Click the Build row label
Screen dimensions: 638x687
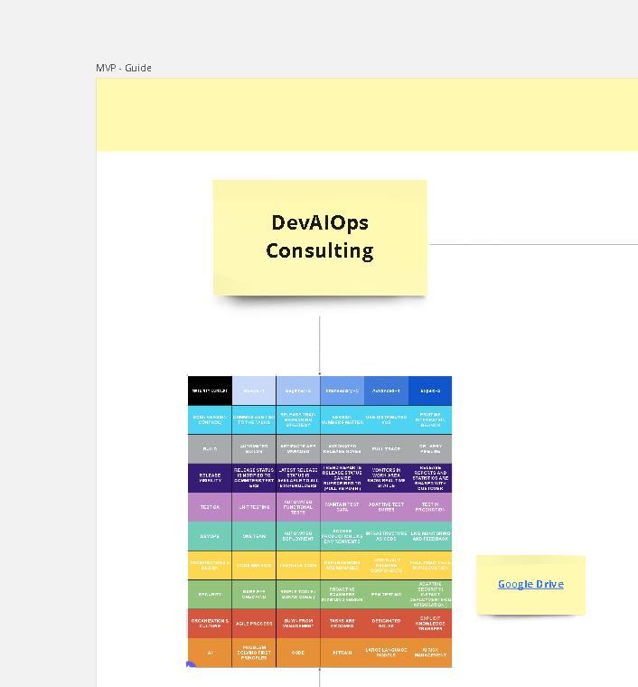[x=210, y=449]
